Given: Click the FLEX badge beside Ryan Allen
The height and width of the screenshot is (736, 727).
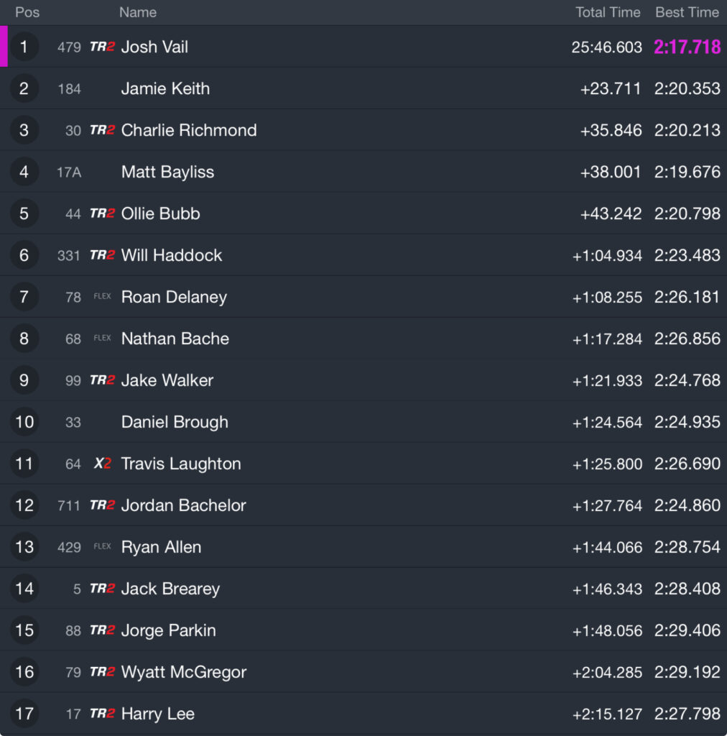Looking at the screenshot, I should coord(102,546).
